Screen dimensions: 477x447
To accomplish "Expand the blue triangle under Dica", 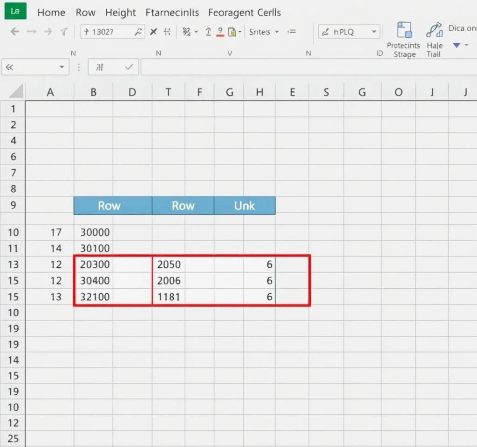I will coord(456,45).
